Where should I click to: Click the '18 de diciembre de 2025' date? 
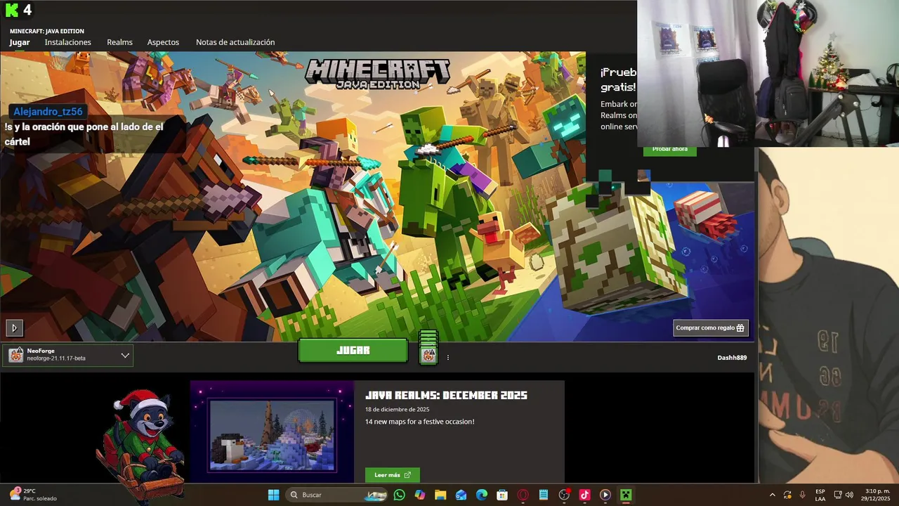[x=397, y=410]
